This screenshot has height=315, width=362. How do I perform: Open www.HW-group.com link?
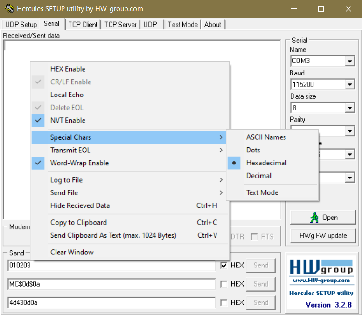321,281
